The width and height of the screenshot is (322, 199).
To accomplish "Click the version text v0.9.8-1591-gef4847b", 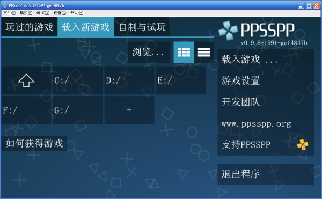I will 274,43.
